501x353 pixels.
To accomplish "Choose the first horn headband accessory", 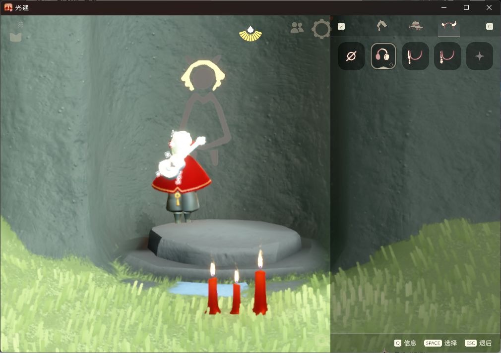I will [415, 56].
